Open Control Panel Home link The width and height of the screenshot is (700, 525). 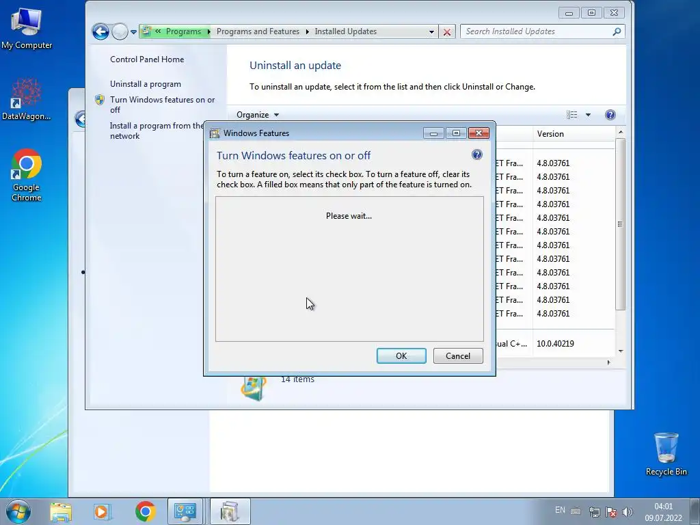pyautogui.click(x=147, y=59)
